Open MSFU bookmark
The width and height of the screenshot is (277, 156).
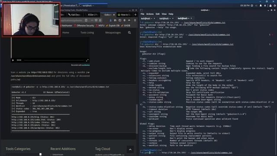pos(100,26)
